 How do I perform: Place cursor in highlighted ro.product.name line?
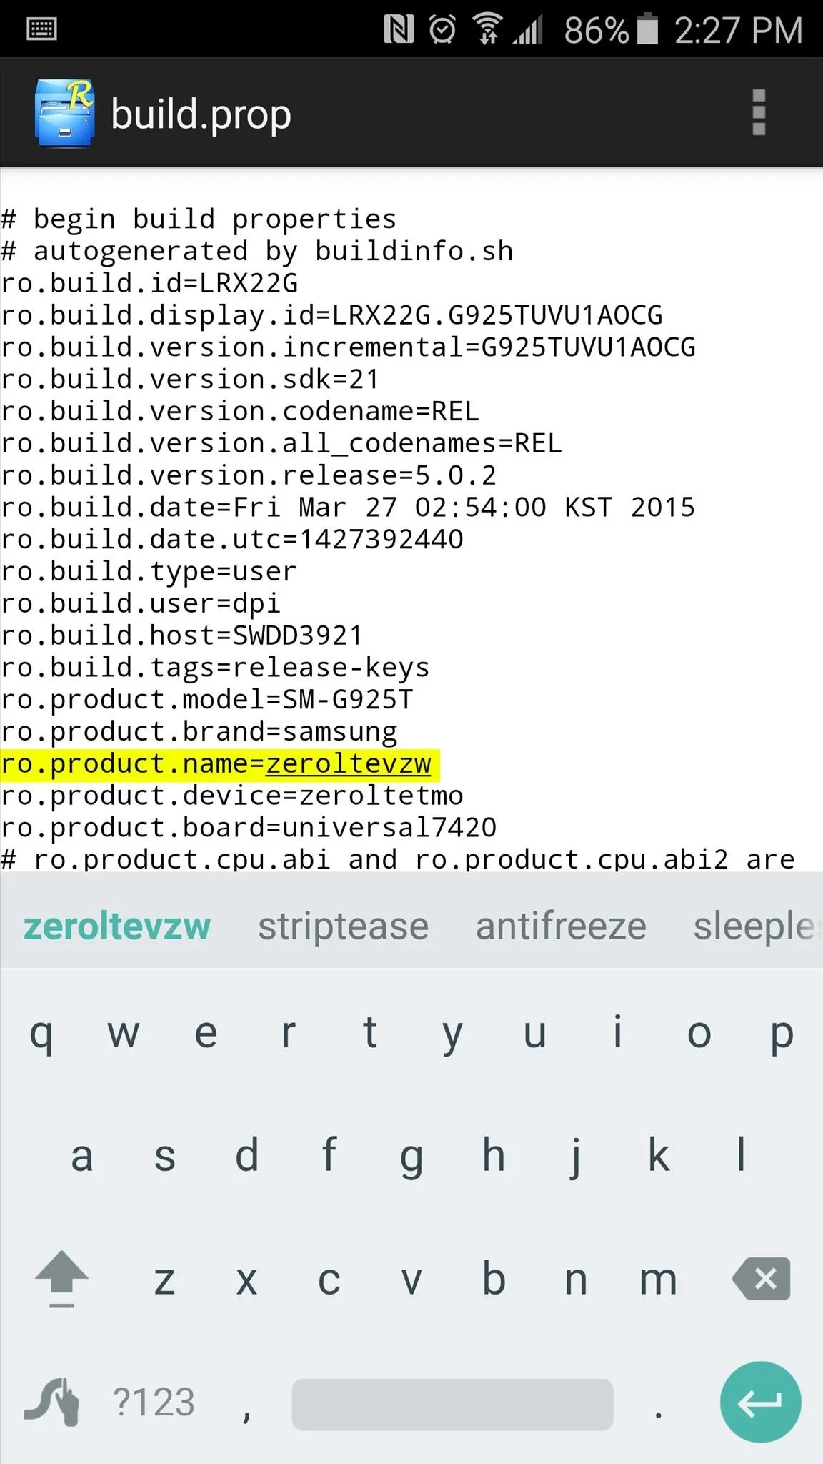(x=221, y=763)
